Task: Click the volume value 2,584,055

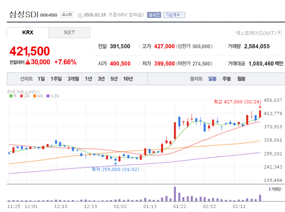Action: (257, 47)
